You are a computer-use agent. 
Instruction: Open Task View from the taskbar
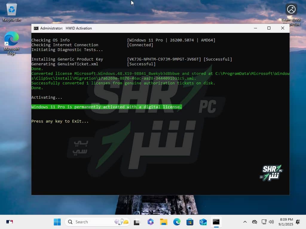tap(137, 222)
